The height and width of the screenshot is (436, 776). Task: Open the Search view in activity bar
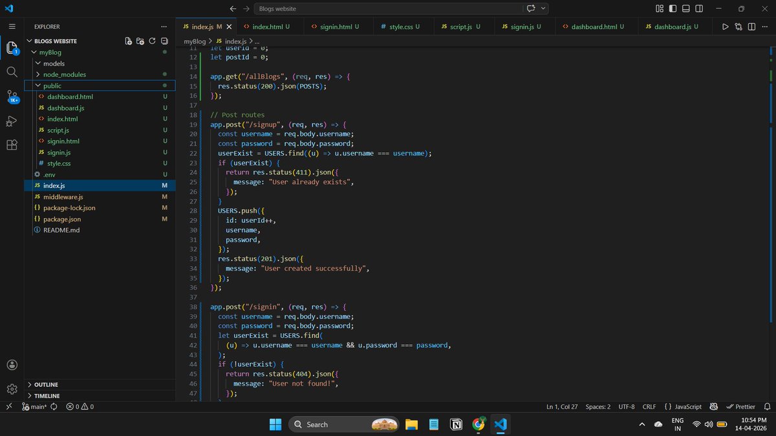[12, 72]
